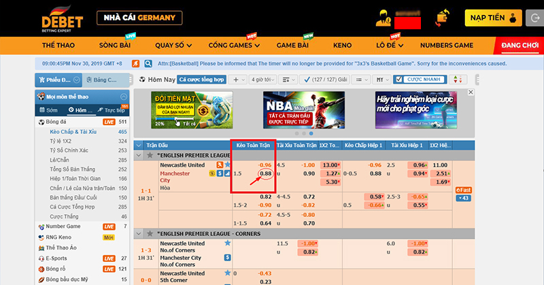Click the logout icon button

[534, 18]
